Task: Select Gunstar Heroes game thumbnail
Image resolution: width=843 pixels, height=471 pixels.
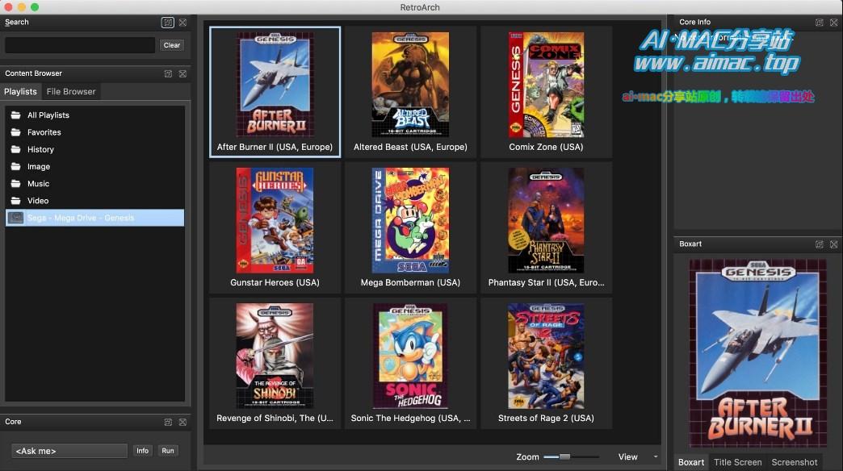Action: click(275, 227)
